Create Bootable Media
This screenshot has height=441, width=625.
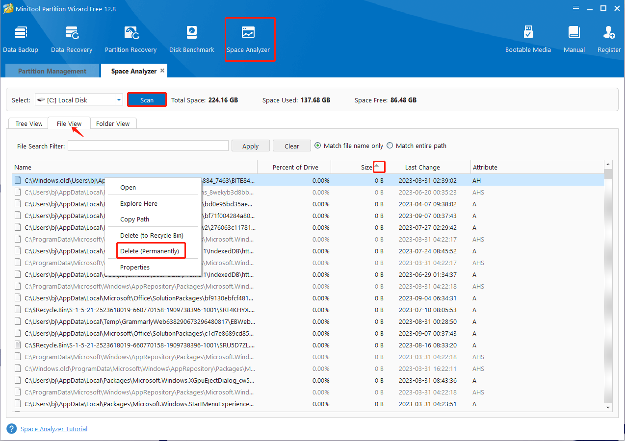pyautogui.click(x=528, y=39)
